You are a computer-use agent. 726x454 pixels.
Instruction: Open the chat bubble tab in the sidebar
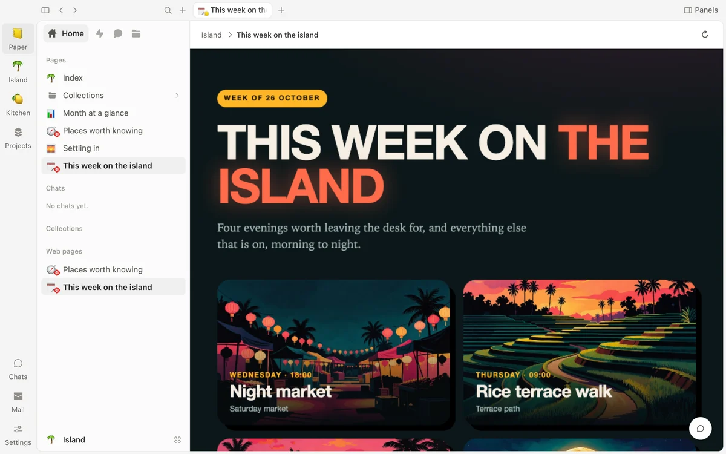tap(118, 34)
